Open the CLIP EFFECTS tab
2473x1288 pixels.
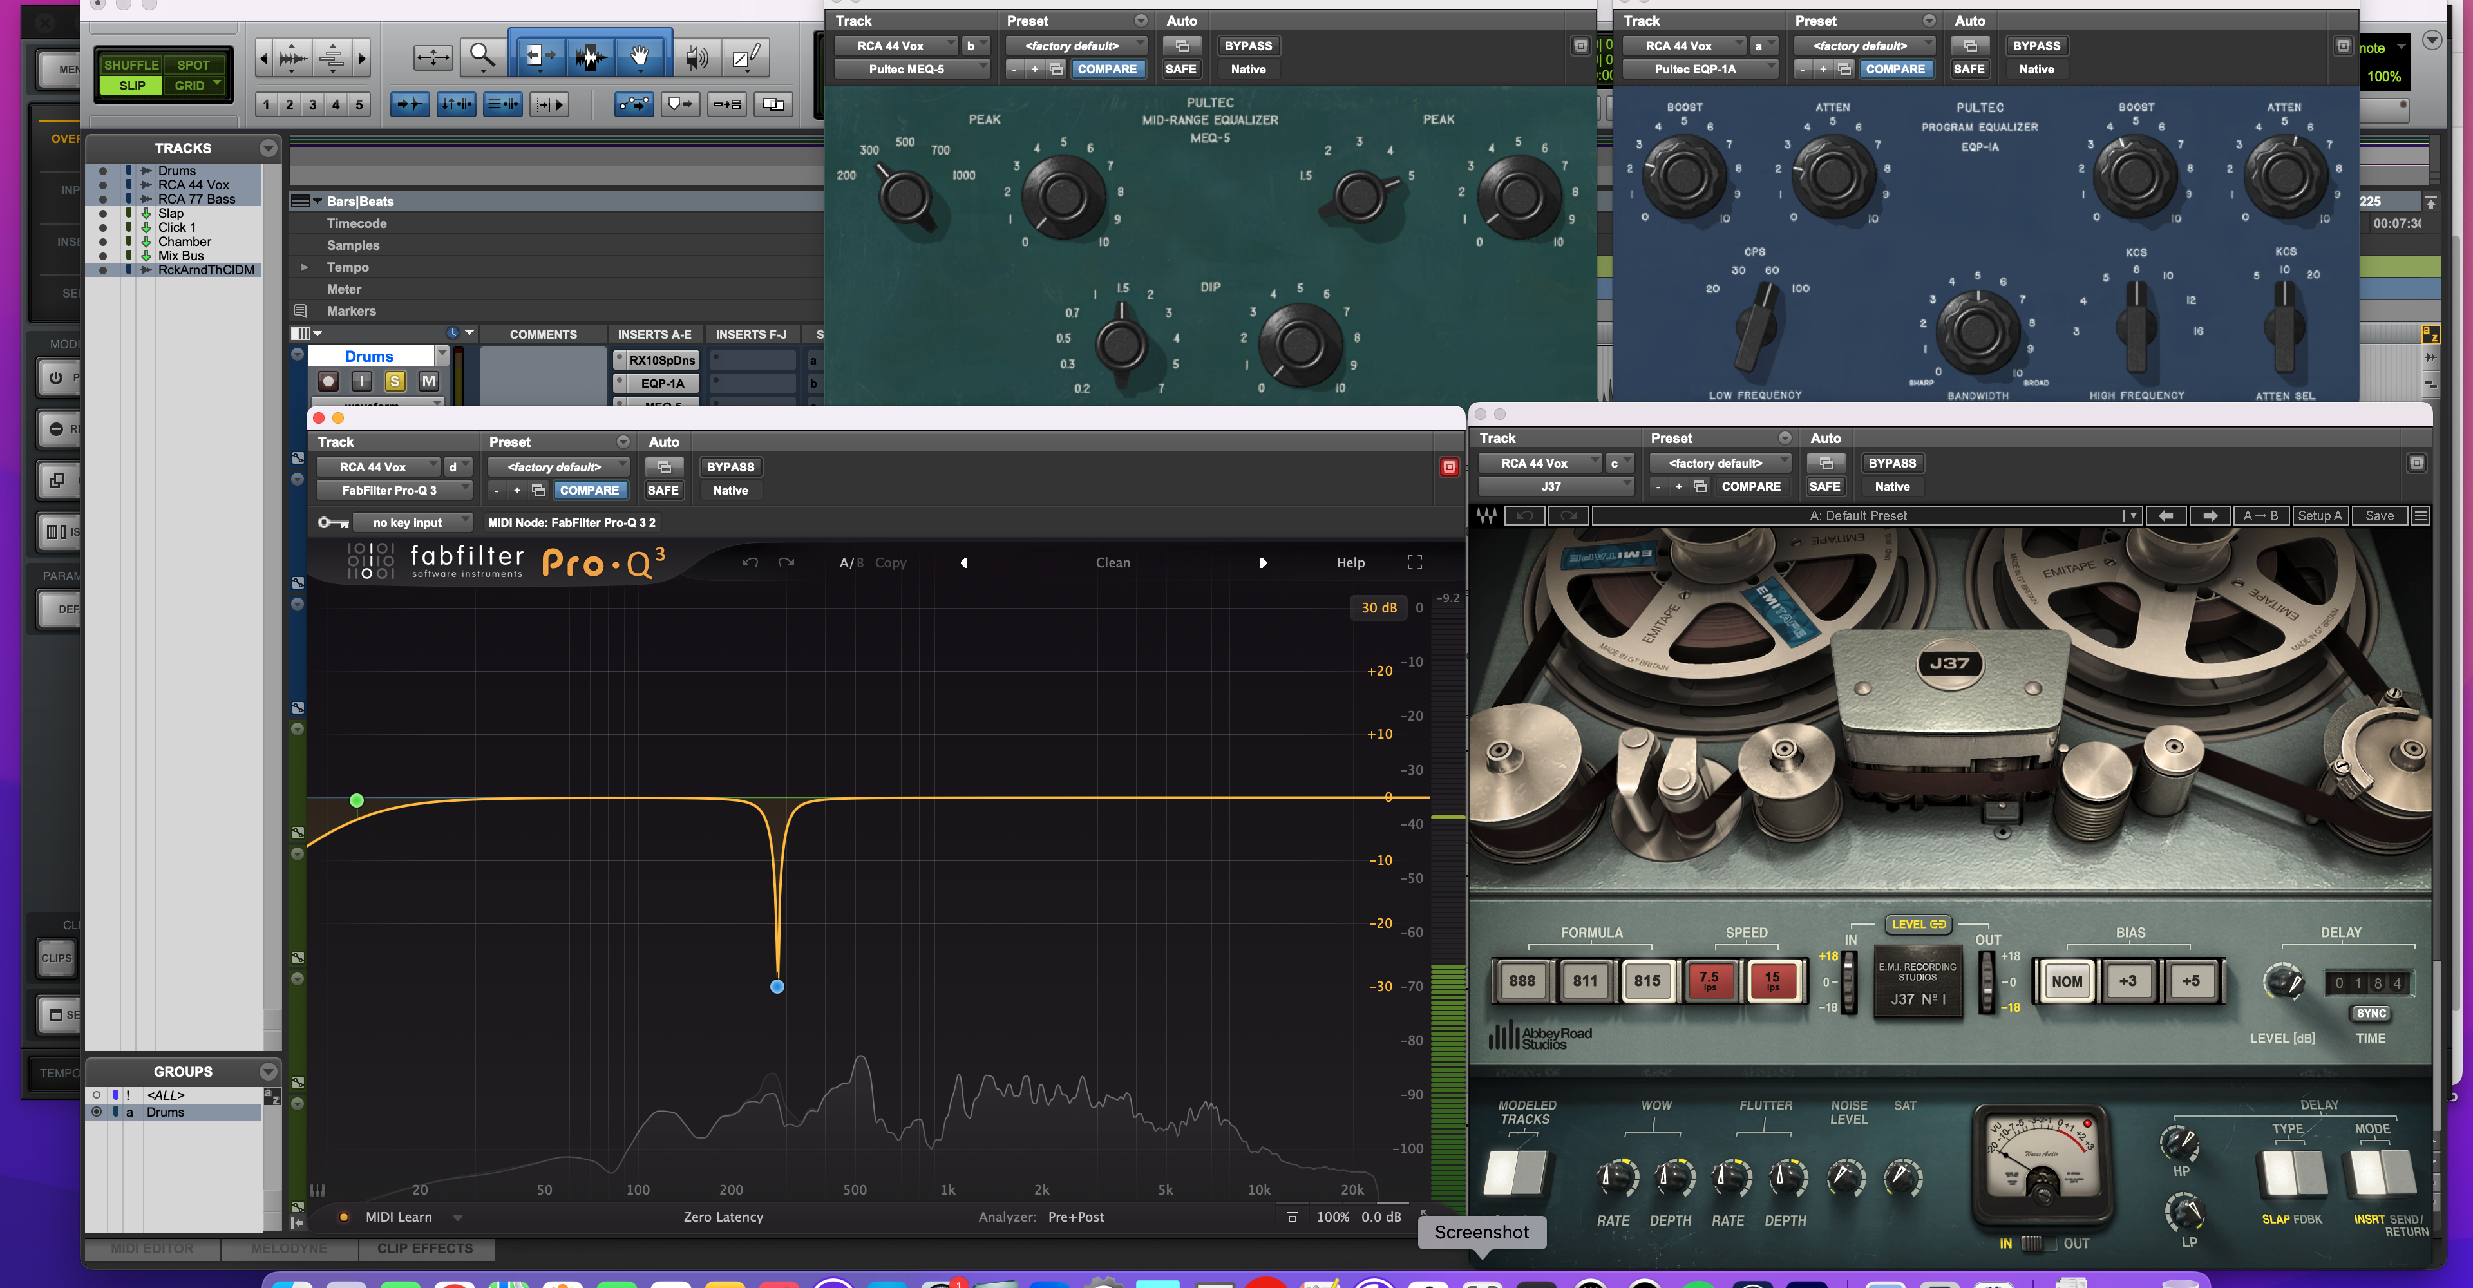tap(424, 1247)
